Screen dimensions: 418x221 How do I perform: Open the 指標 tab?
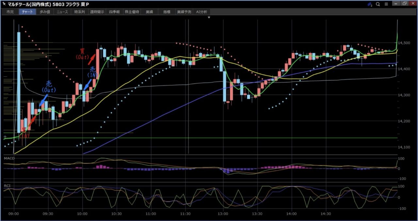[x=167, y=12]
